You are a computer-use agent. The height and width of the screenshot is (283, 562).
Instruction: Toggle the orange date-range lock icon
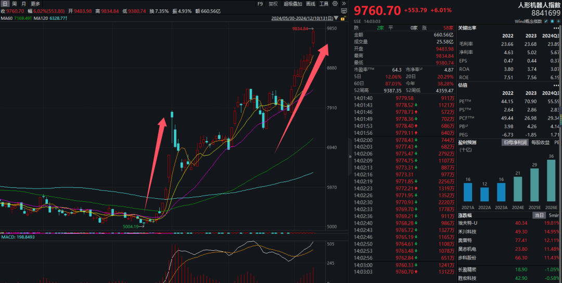[x=344, y=18]
